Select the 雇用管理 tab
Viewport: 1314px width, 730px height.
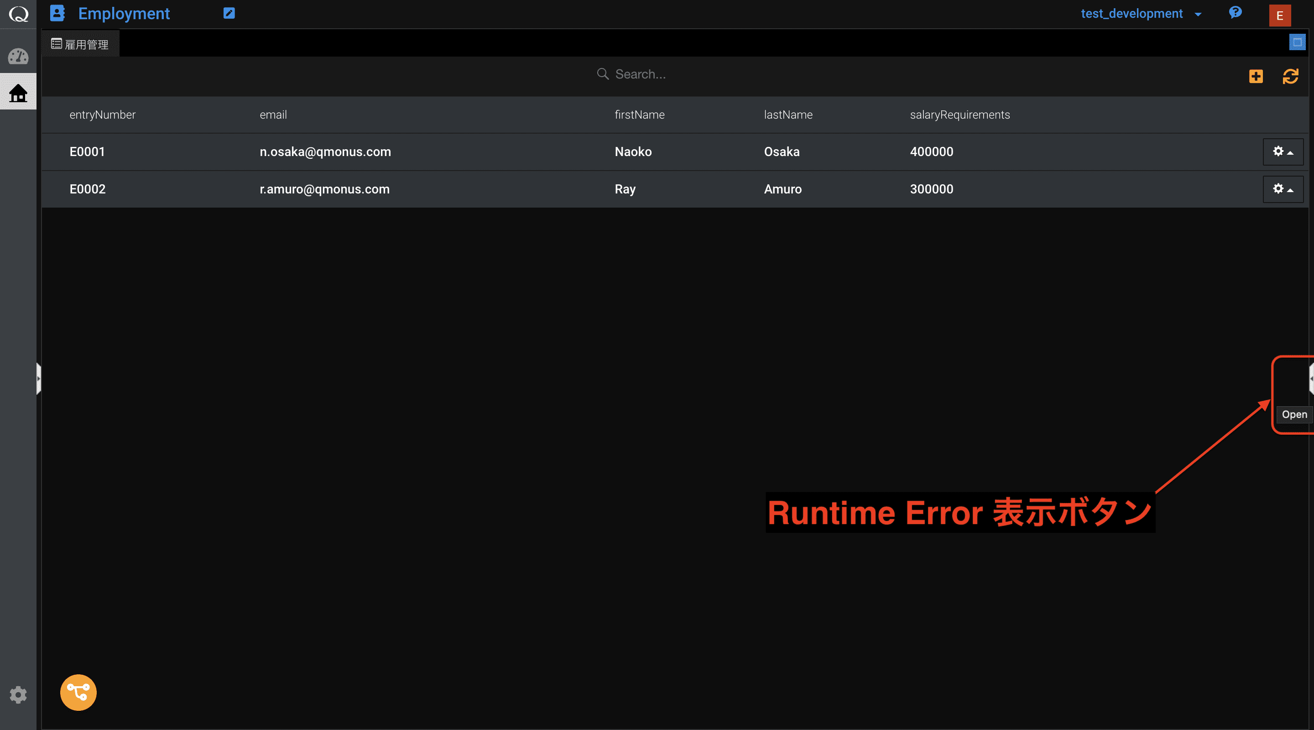[80, 44]
